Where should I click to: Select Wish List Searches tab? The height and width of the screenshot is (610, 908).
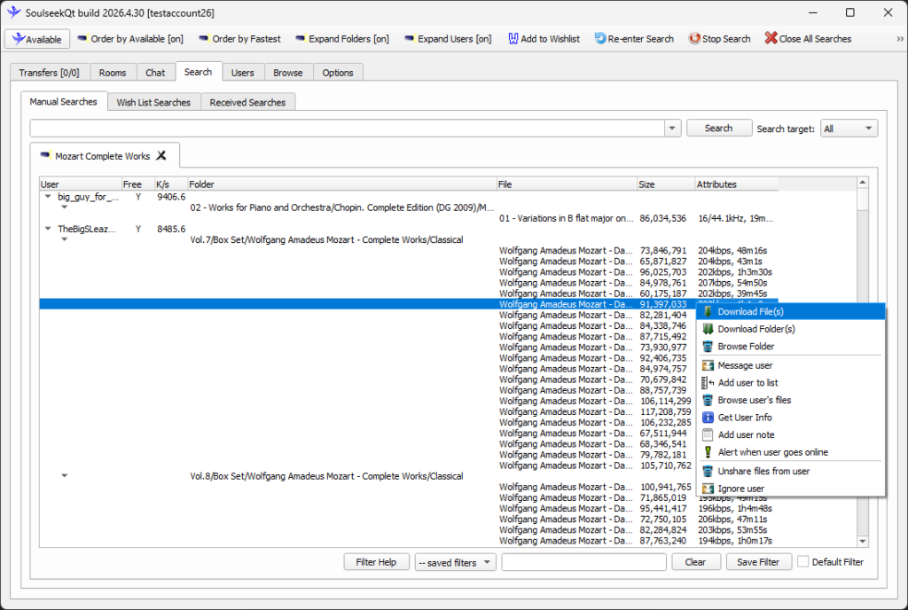[153, 103]
